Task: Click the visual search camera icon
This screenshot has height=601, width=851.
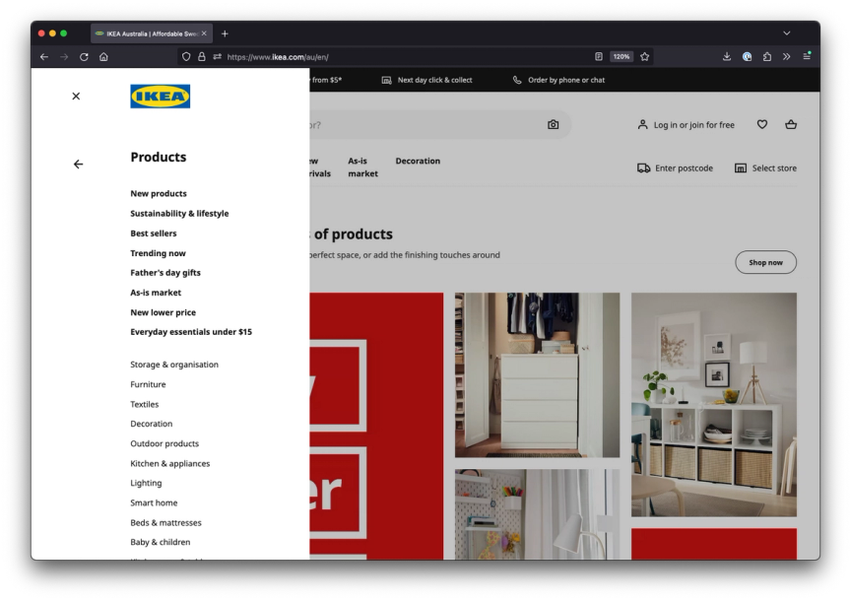Action: pyautogui.click(x=553, y=125)
